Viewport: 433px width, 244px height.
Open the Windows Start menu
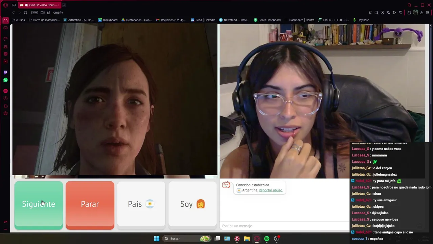pos(157,239)
